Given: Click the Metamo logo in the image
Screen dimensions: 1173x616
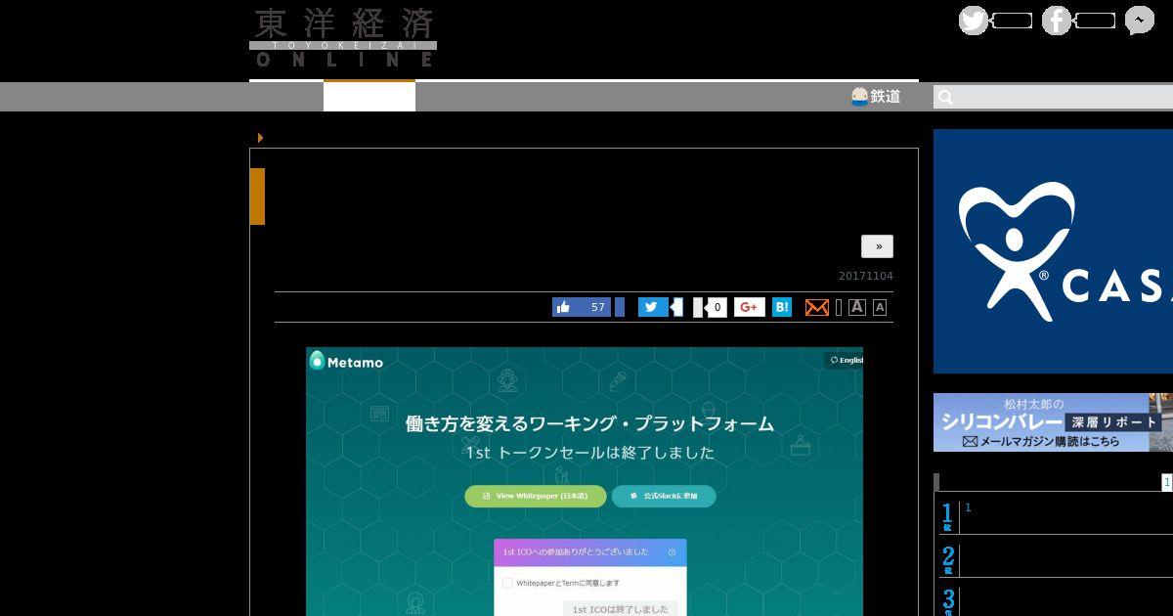Looking at the screenshot, I should pyautogui.click(x=347, y=362).
